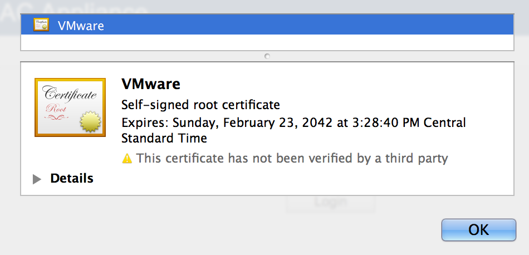Expand the Details disclosure triangle

[x=37, y=179]
